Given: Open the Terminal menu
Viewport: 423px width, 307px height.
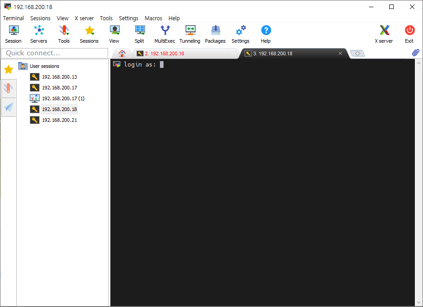Looking at the screenshot, I should [x=14, y=18].
